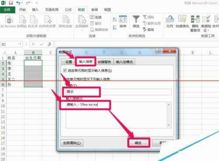This screenshot has width=219, height=161.
Task: Expand the Refresh All dropdown arrow
Action: 82,30
